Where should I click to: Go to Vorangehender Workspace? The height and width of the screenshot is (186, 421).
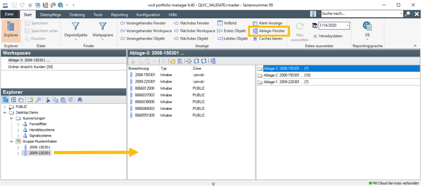pyautogui.click(x=146, y=31)
